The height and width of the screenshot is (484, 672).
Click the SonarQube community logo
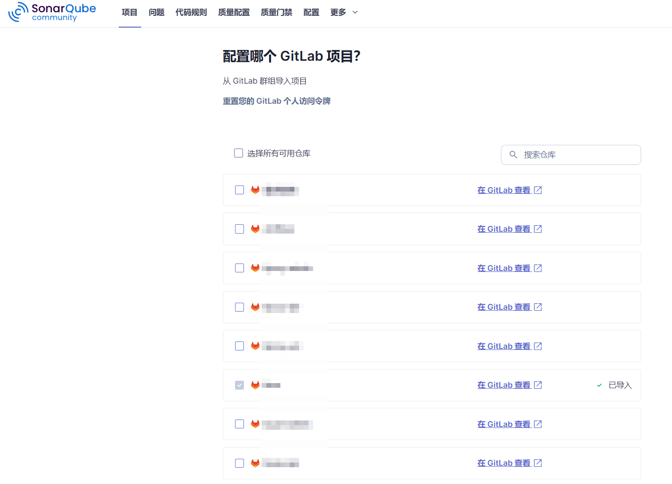[x=52, y=12]
